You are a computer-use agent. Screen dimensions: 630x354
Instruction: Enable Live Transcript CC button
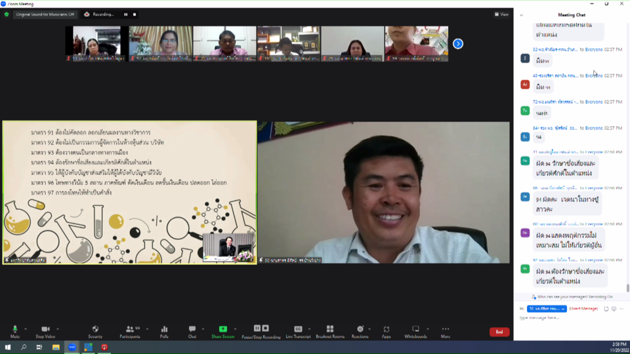tap(298, 332)
